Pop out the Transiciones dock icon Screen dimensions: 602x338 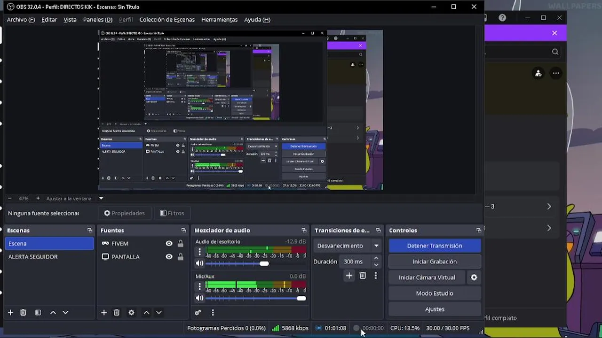(x=378, y=230)
